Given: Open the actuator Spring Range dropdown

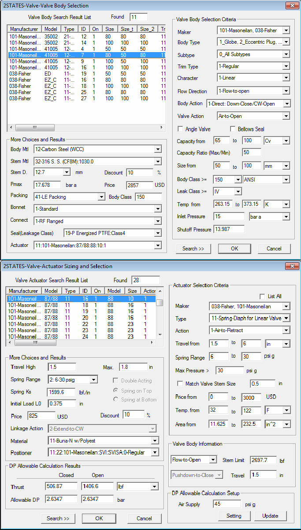Looking at the screenshot, I should point(93,379).
